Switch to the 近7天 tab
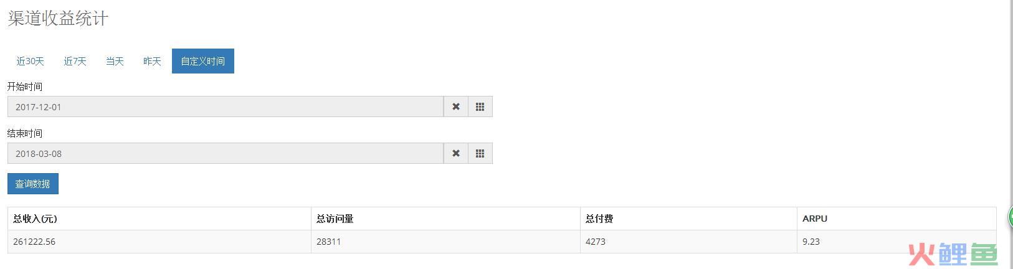Image resolution: width=1013 pixels, height=269 pixels. (x=75, y=61)
